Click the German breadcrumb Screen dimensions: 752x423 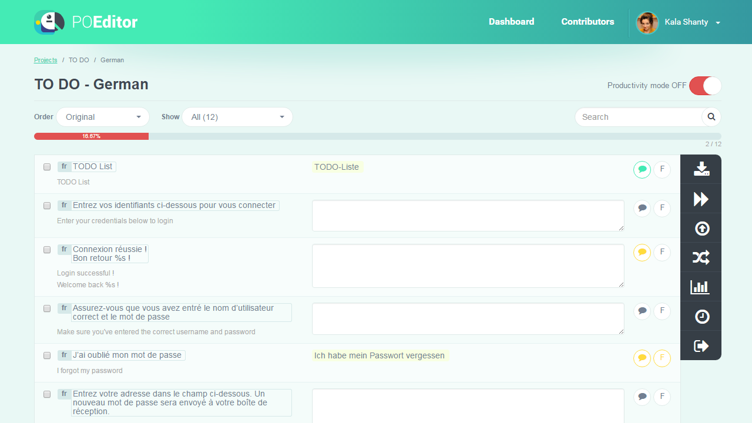tap(112, 60)
